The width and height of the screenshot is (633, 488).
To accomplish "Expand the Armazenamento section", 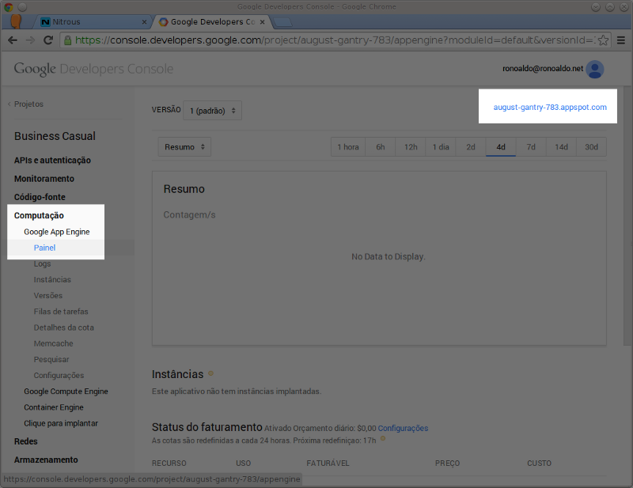I will coord(46,460).
